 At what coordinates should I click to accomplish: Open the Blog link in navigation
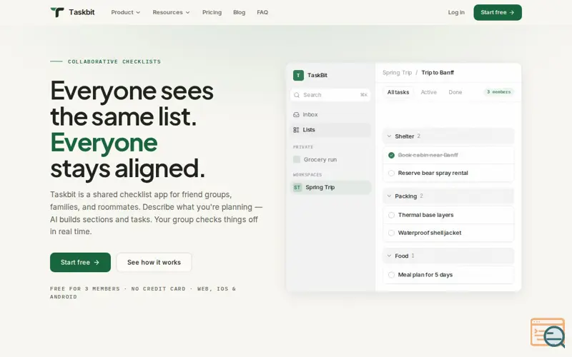pos(239,12)
